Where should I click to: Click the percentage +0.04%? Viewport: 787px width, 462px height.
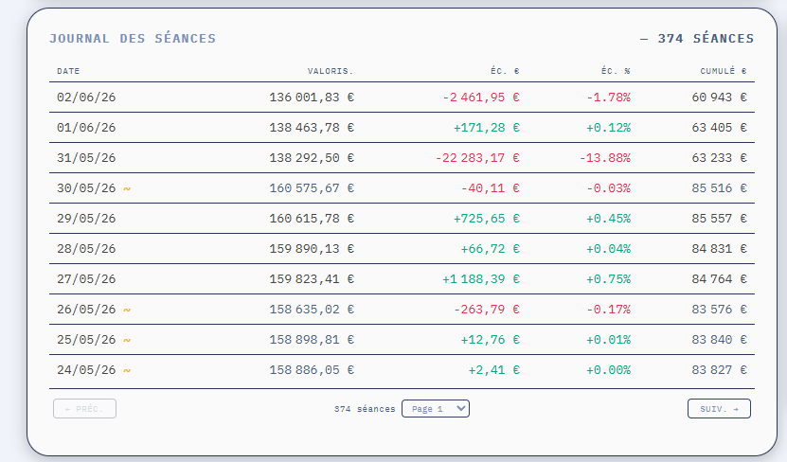click(608, 249)
